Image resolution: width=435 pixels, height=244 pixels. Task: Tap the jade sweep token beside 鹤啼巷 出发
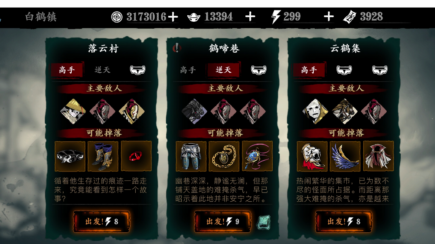coord(263,222)
